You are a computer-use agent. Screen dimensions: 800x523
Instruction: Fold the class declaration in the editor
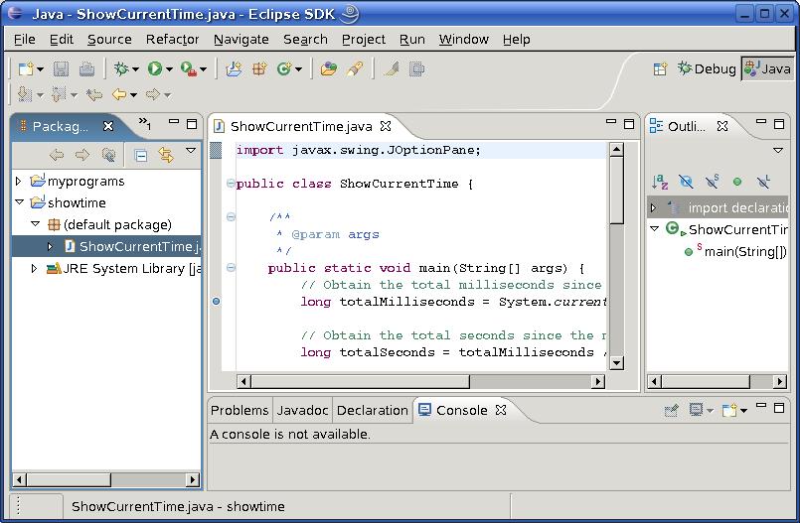(231, 184)
